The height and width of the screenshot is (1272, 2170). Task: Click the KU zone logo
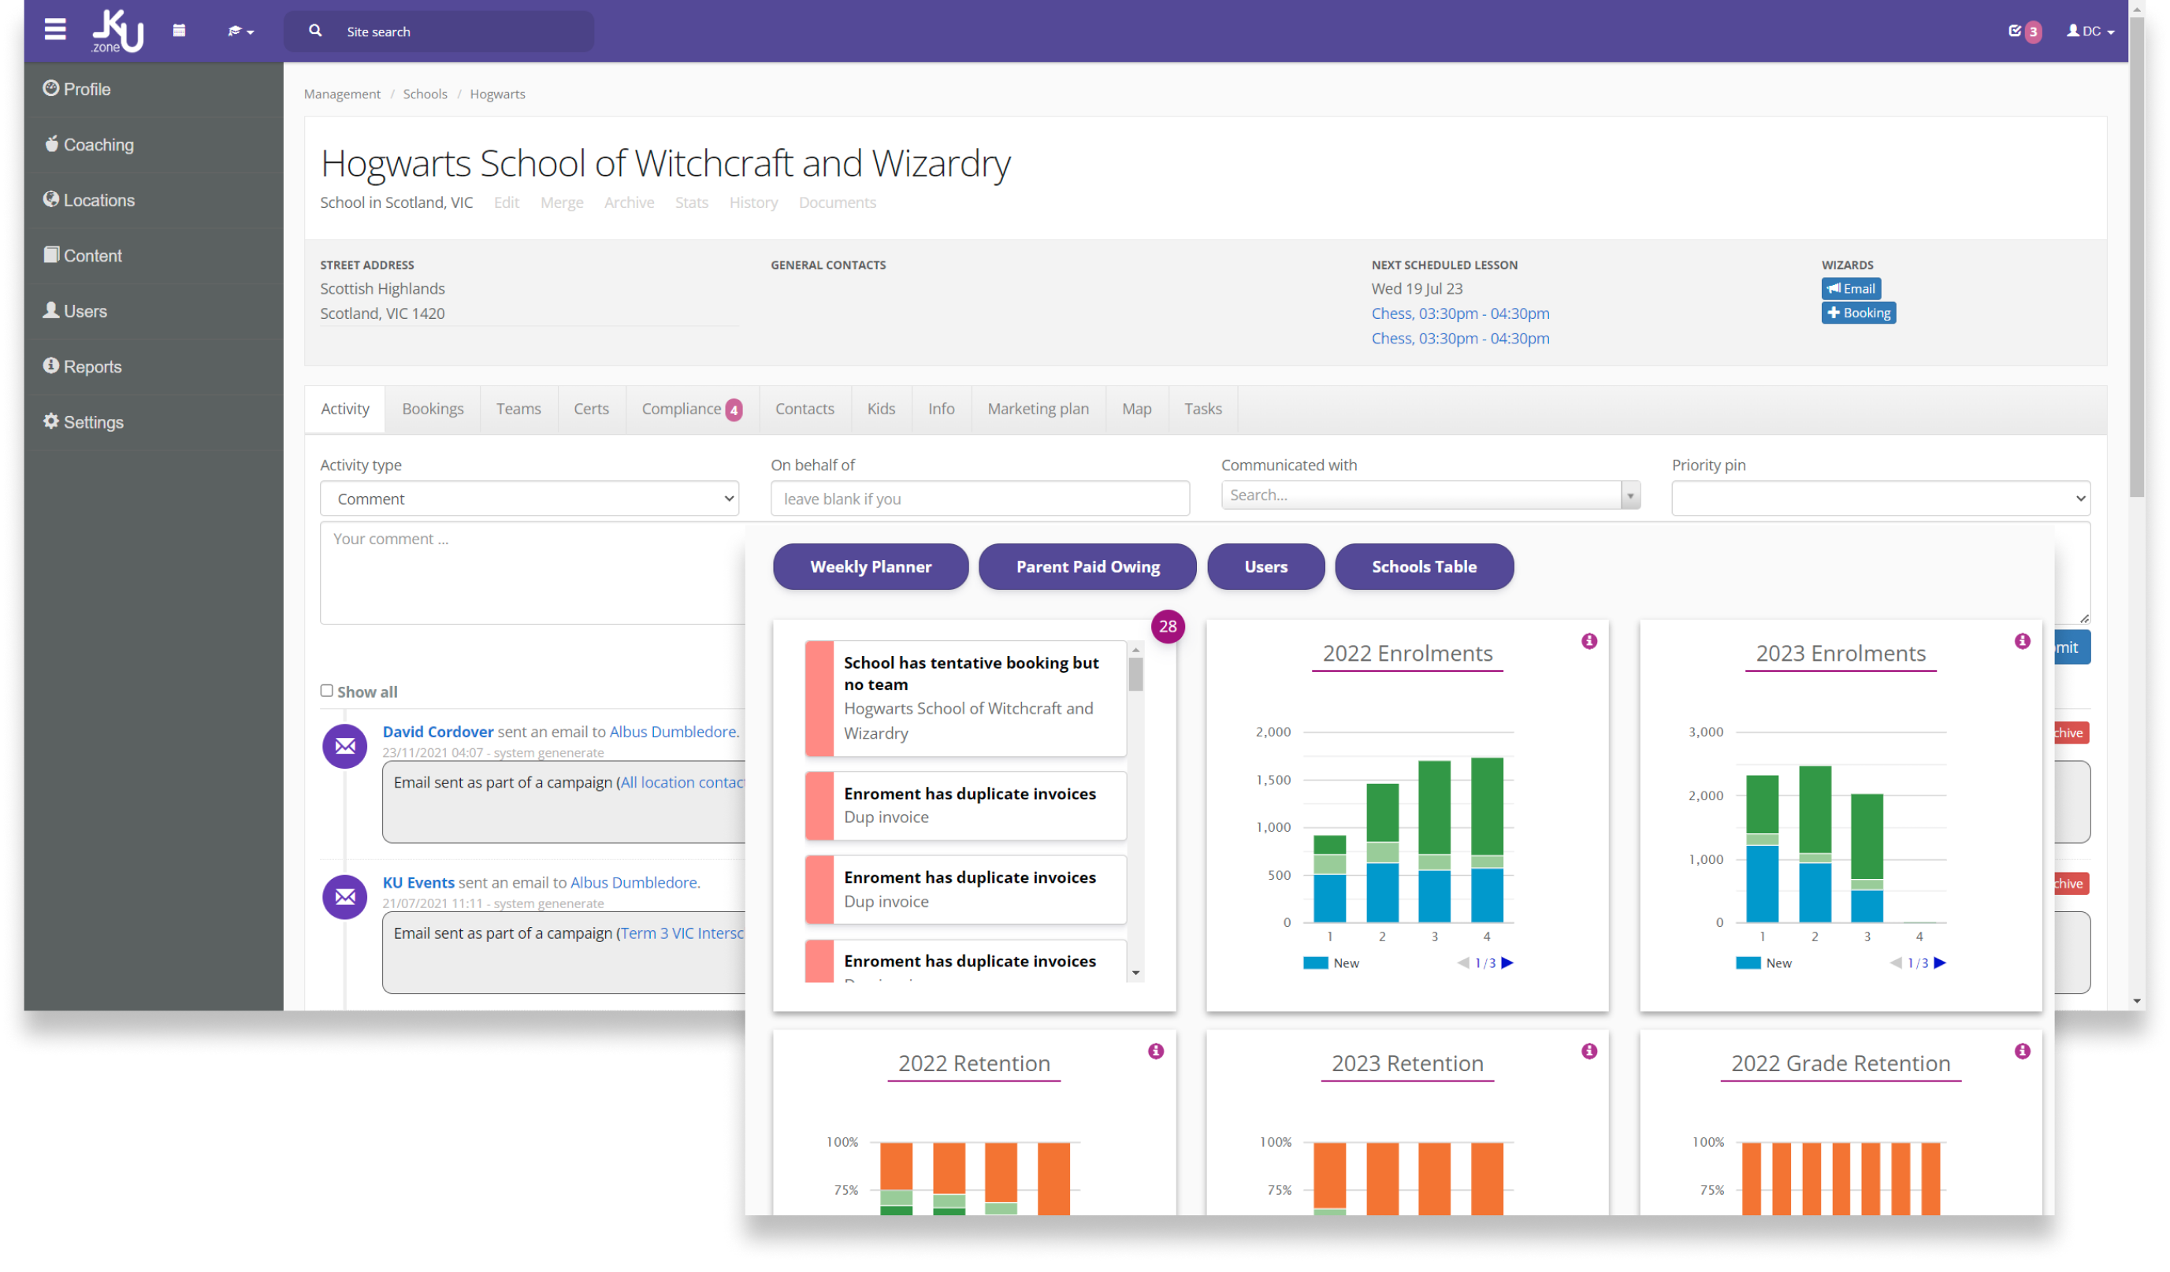pos(118,31)
